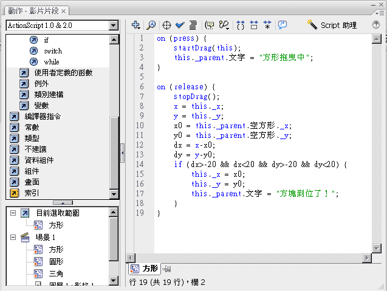Click the sidebar collapse handle between panes
Image resolution: width=387 pixels, height=291 pixels.
pyautogui.click(x=122, y=152)
